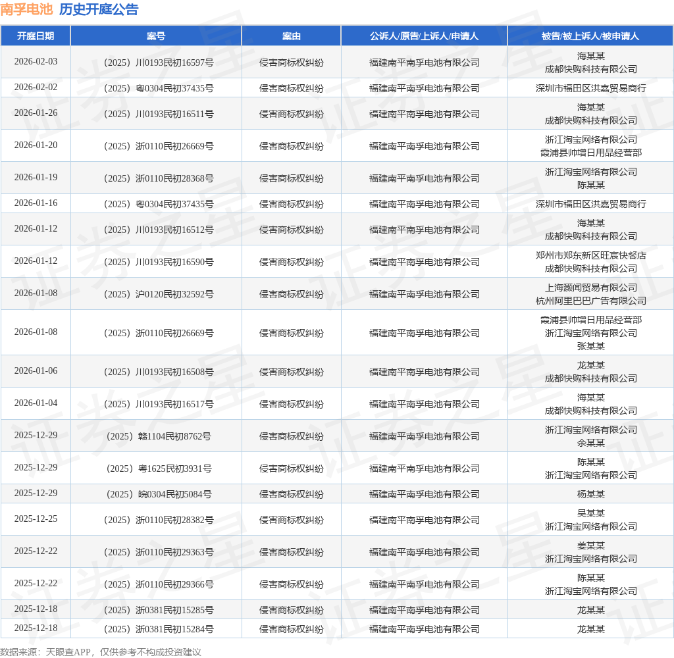Screen dimensions: 674x658
Task: Click case number 浙0110民初29363号
Action: (x=159, y=552)
